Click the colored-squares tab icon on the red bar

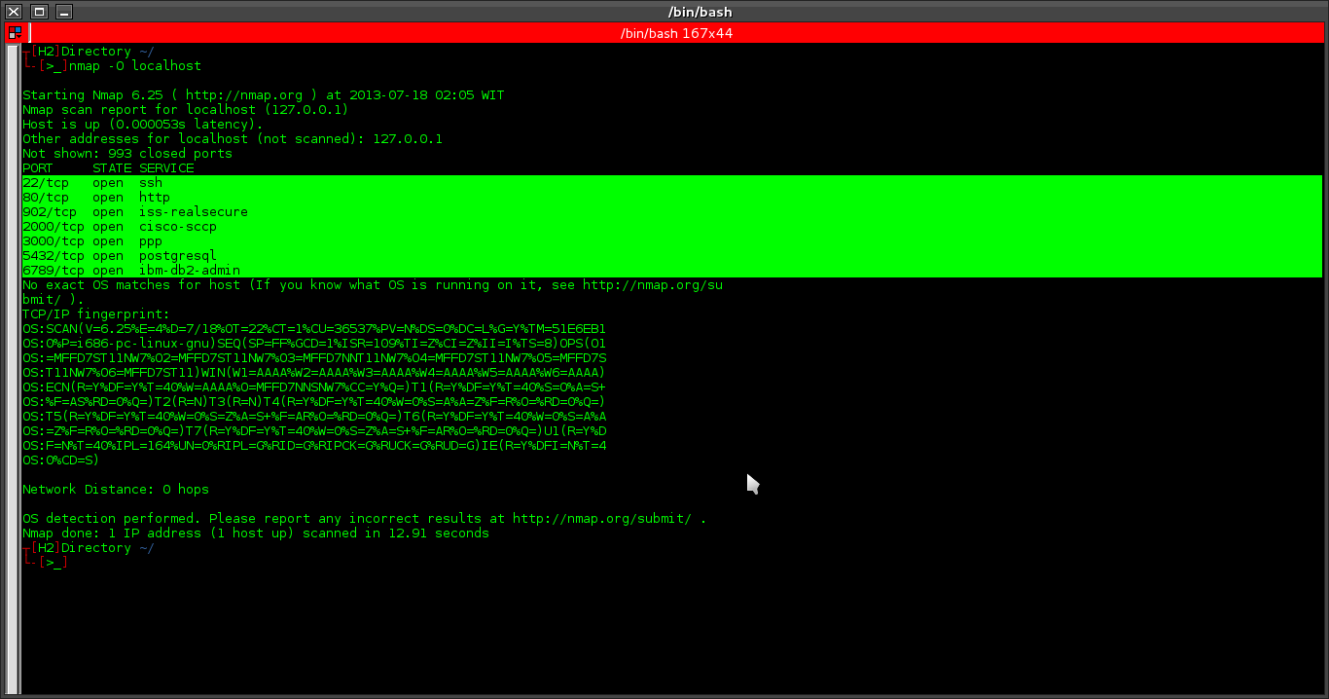(15, 32)
